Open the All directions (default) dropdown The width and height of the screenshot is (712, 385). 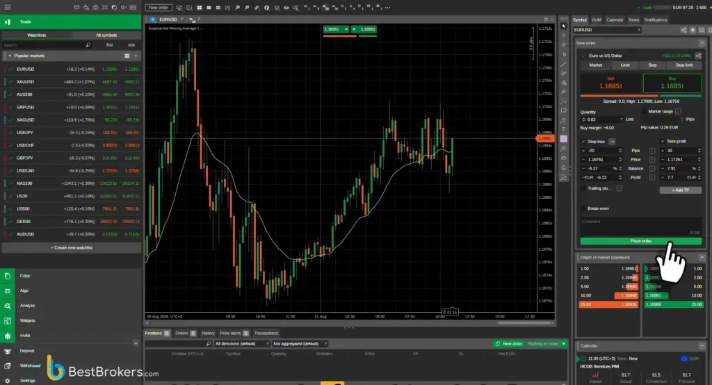coord(242,344)
